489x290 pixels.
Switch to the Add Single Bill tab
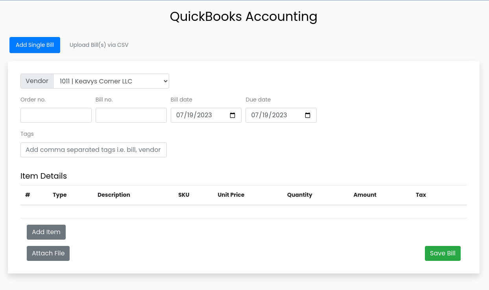pos(35,45)
